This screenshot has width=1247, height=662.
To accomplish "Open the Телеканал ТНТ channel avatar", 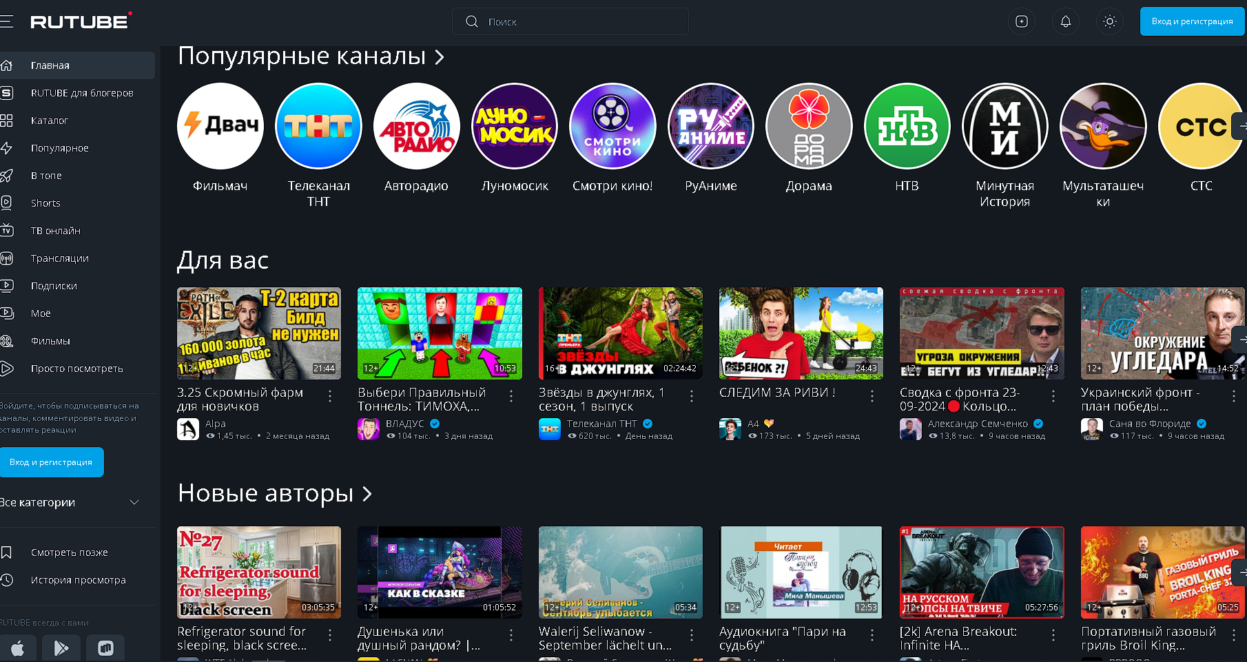I will point(318,126).
